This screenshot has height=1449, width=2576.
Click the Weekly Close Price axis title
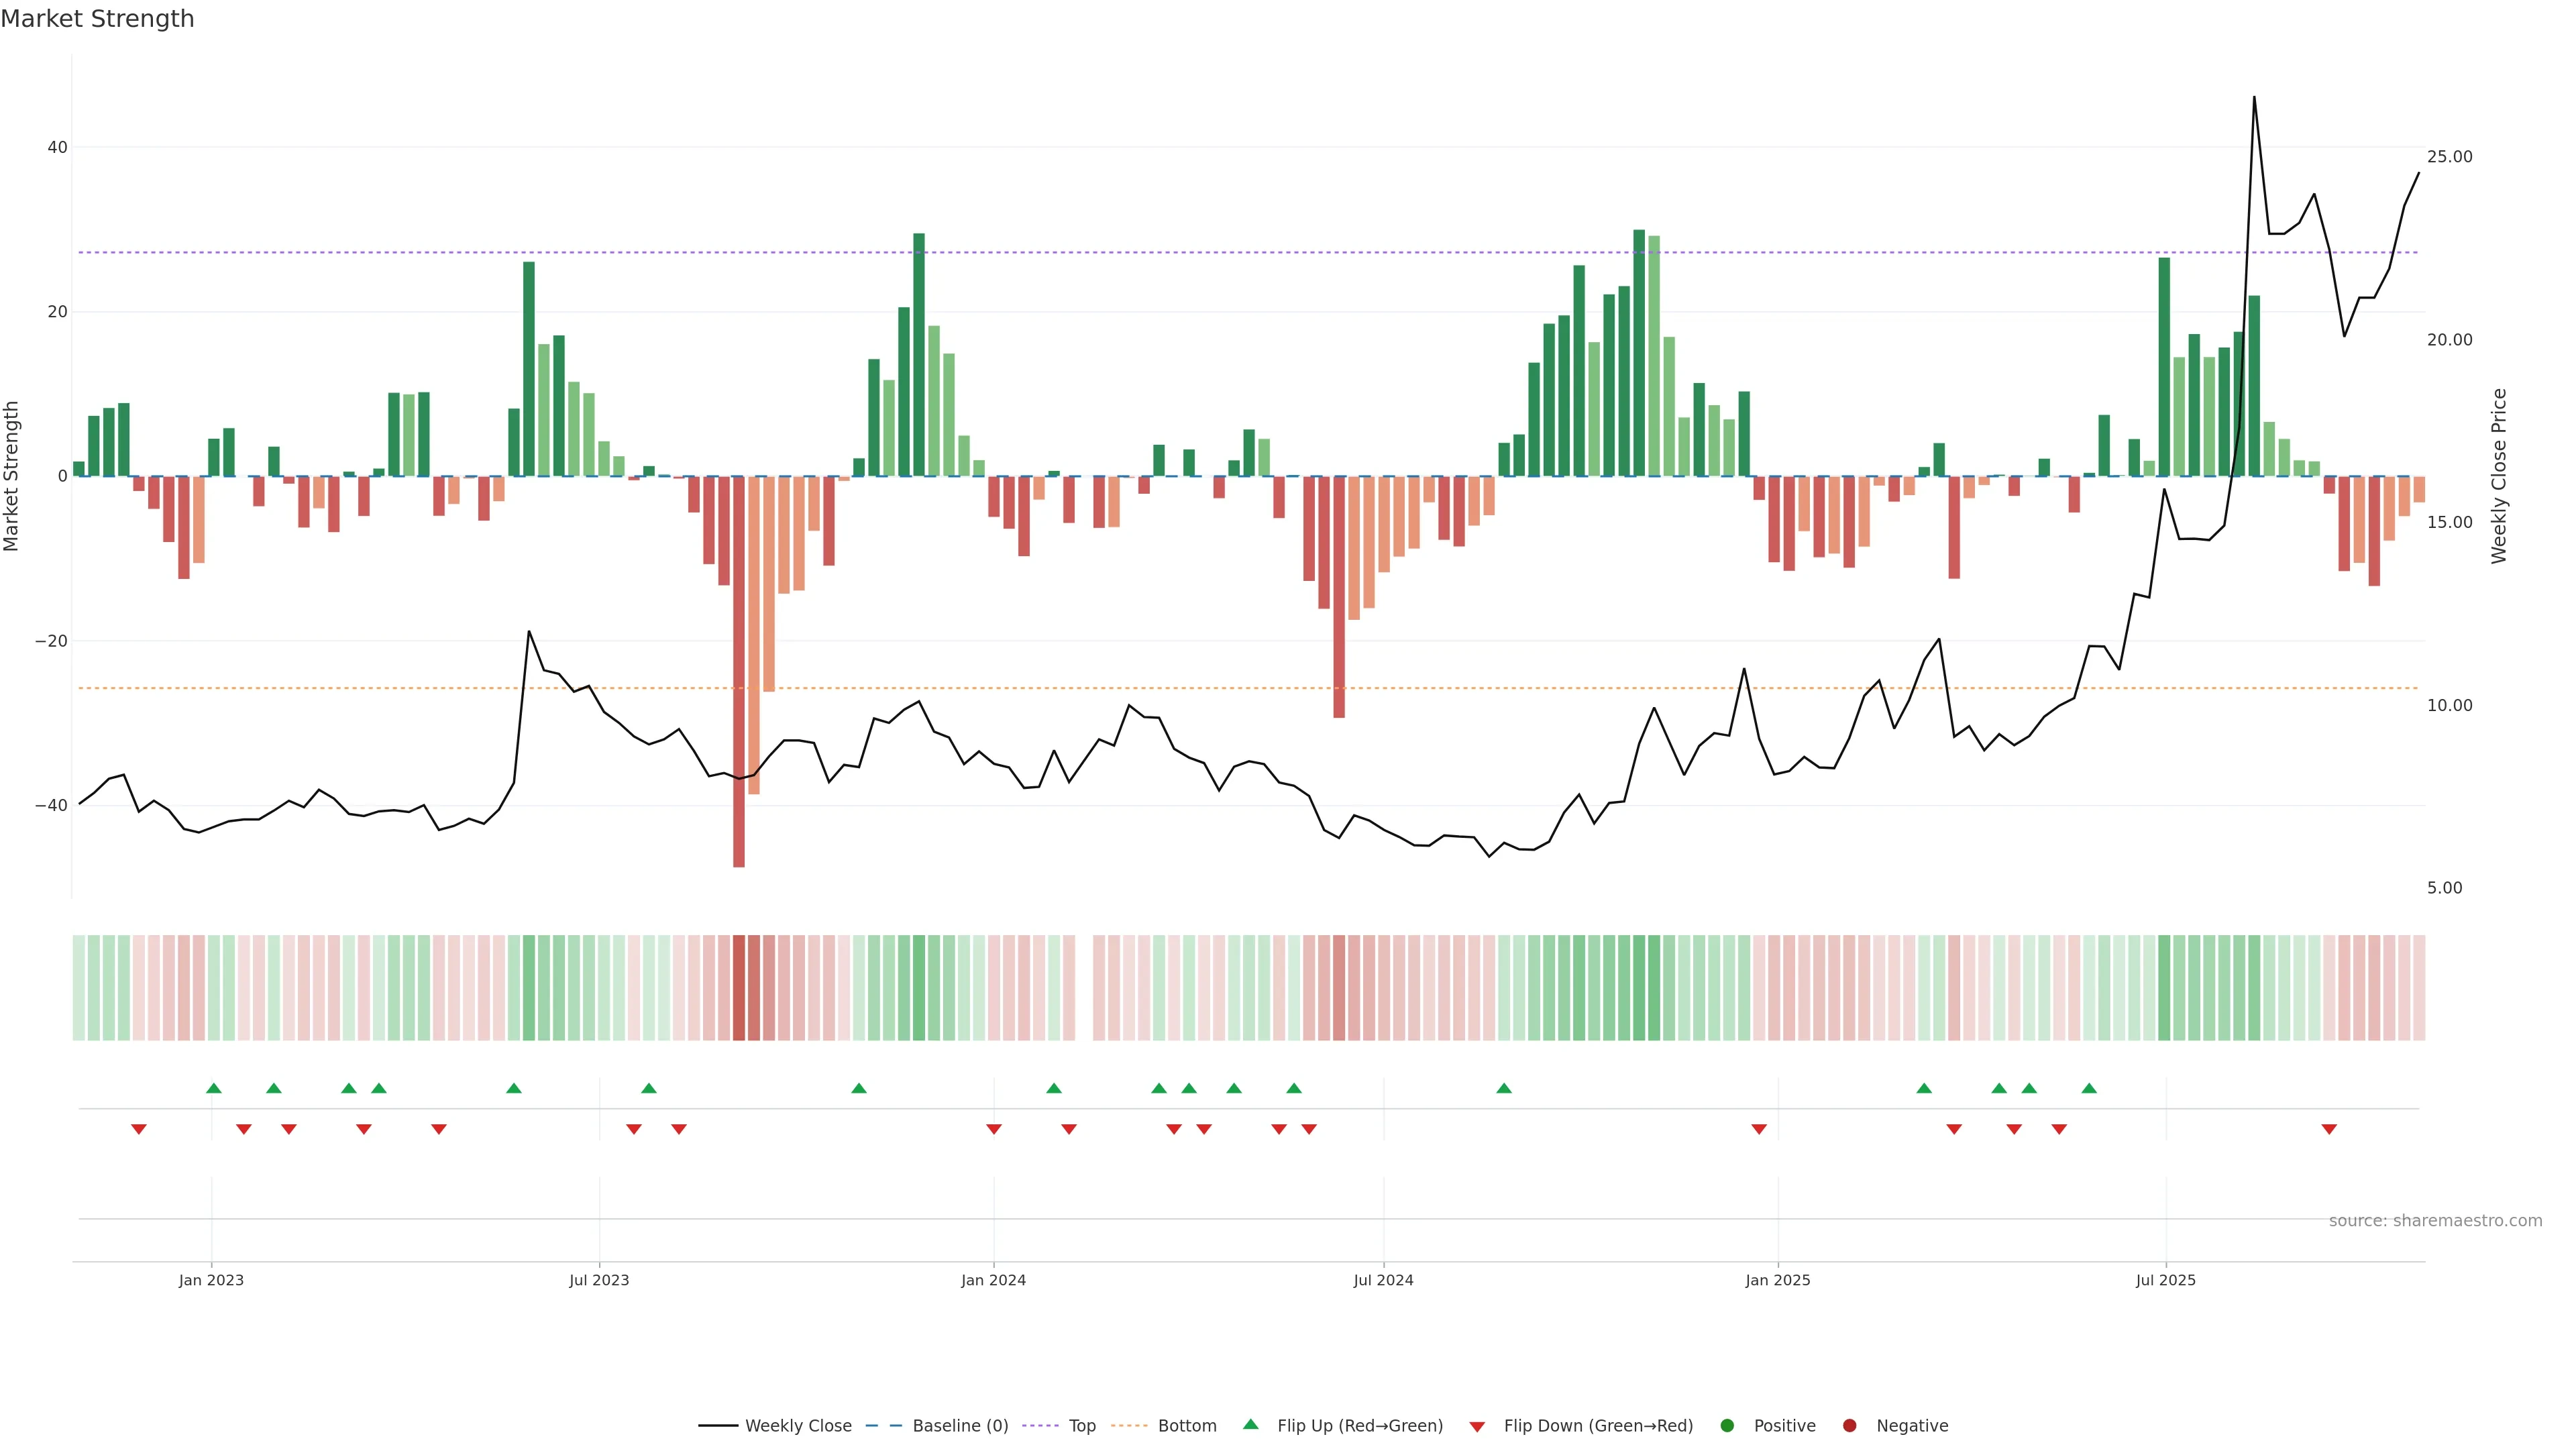coord(2499,476)
